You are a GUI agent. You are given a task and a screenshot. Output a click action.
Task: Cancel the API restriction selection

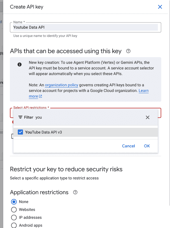click(128, 146)
